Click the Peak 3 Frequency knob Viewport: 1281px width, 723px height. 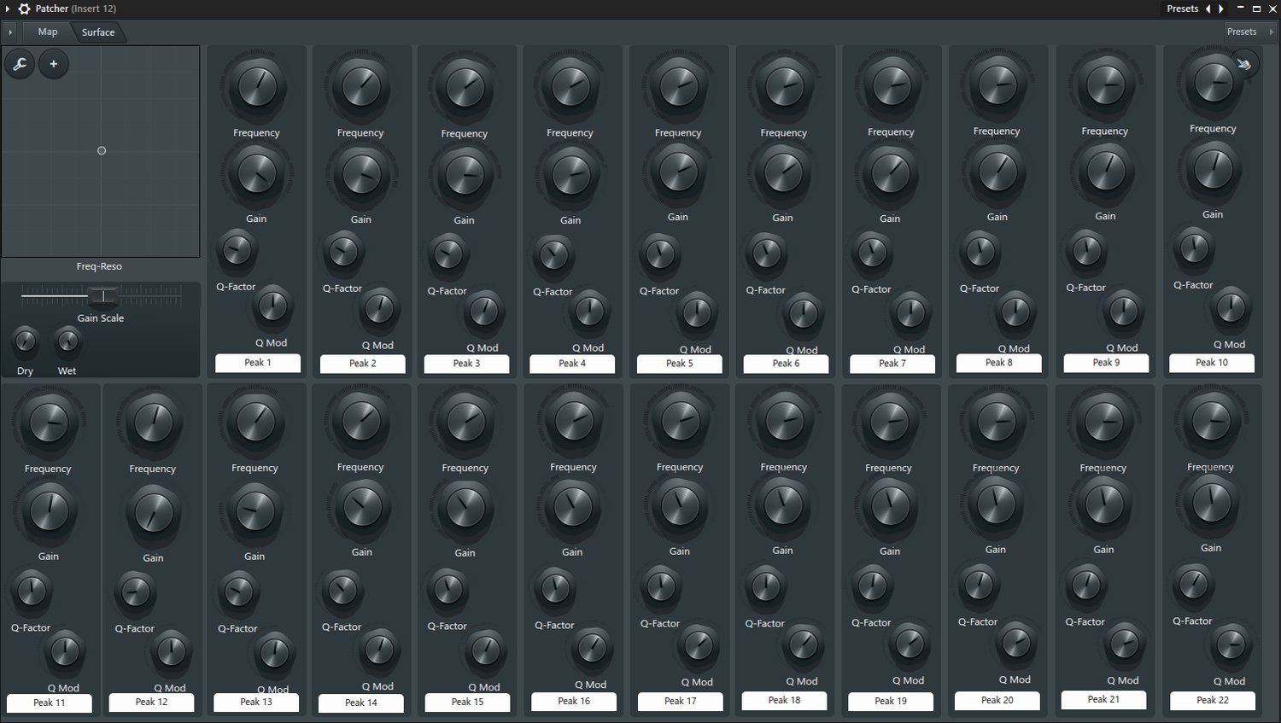pos(465,87)
